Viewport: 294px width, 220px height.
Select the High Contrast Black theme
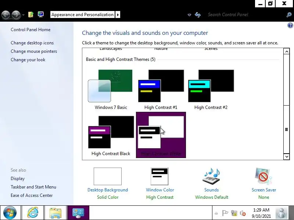point(111,135)
